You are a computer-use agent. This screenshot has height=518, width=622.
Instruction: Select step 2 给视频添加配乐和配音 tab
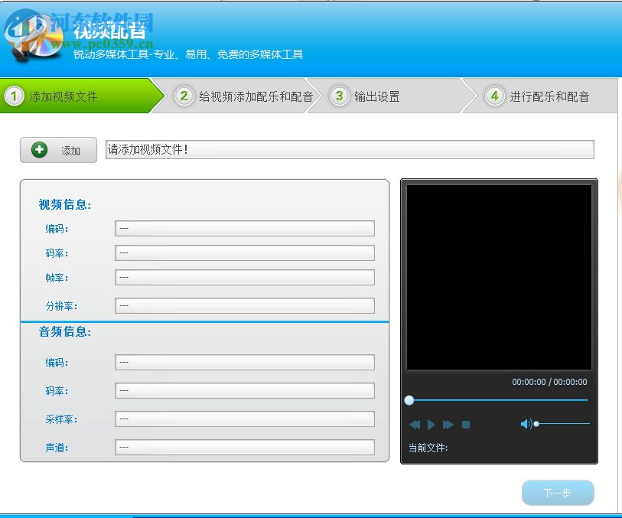pos(236,96)
